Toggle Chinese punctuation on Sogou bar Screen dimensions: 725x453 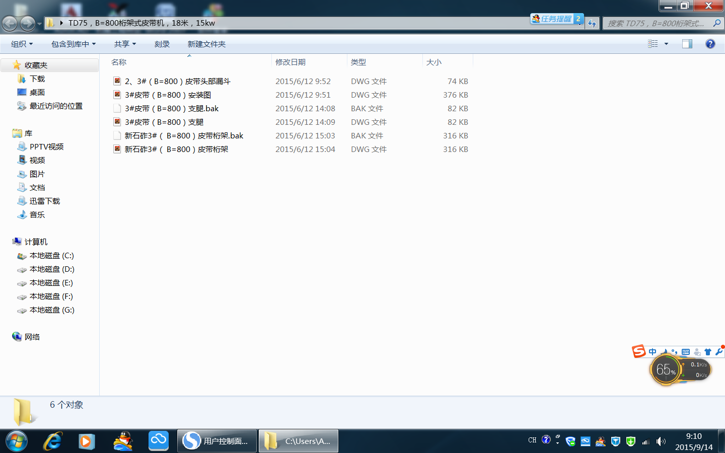tap(674, 352)
